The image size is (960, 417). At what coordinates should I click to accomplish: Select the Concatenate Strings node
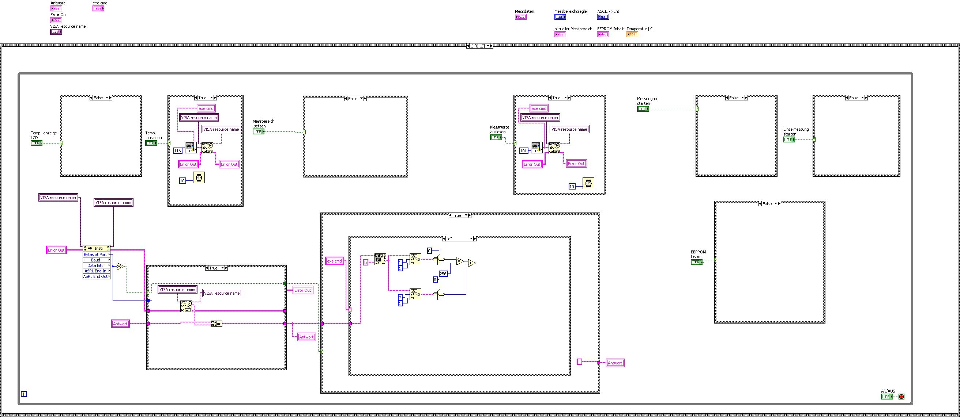point(216,324)
